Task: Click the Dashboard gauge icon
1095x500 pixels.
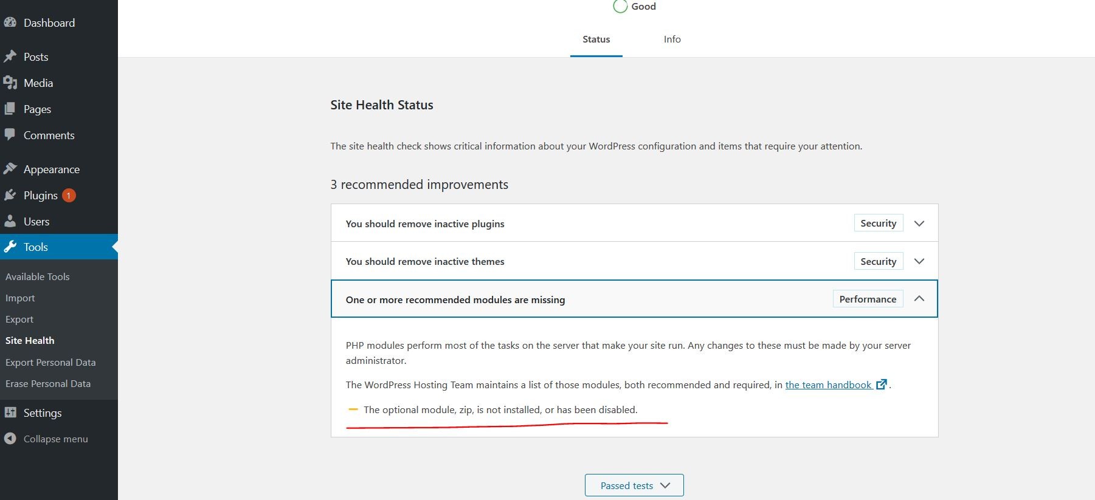Action: click(x=10, y=23)
